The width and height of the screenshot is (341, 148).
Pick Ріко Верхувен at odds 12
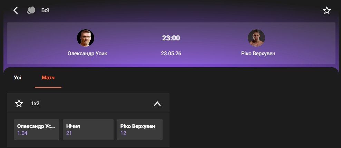pos(139,129)
